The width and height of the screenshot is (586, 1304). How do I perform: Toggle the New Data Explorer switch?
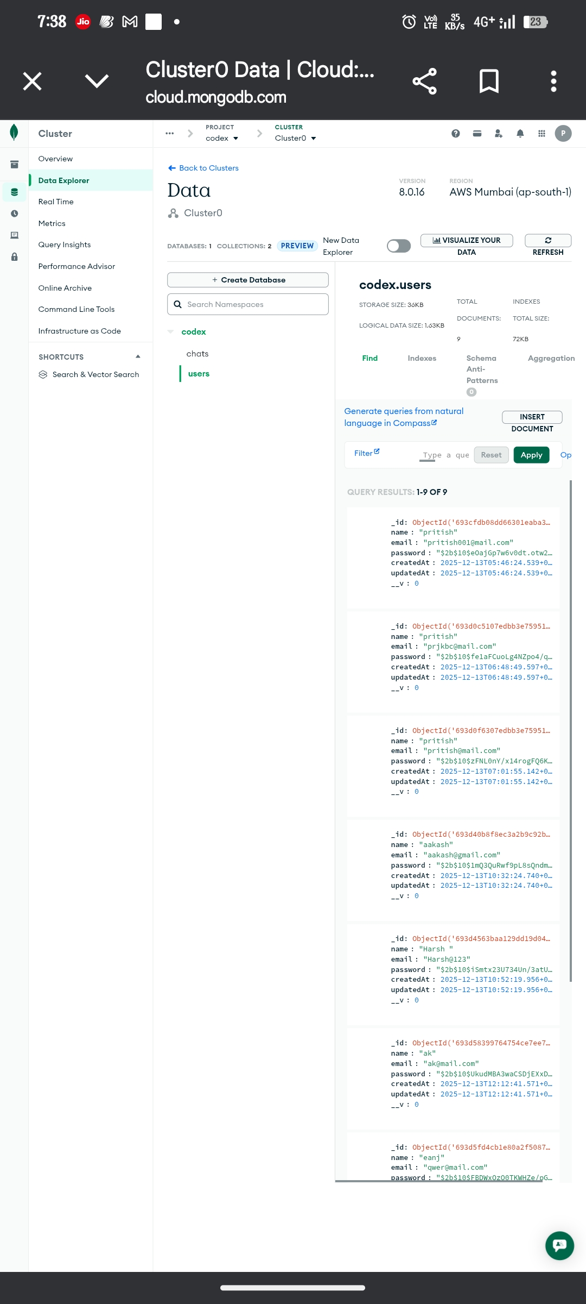(399, 246)
